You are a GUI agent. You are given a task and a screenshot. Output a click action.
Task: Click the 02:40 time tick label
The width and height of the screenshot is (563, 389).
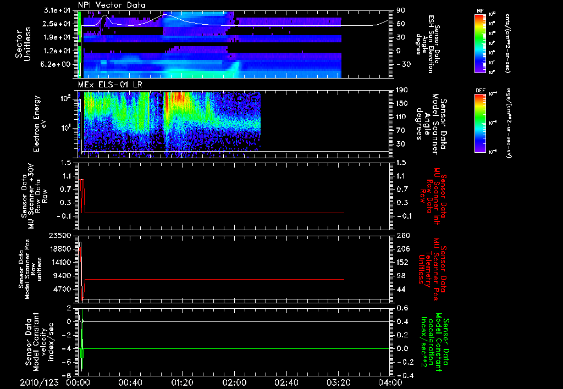click(286, 382)
